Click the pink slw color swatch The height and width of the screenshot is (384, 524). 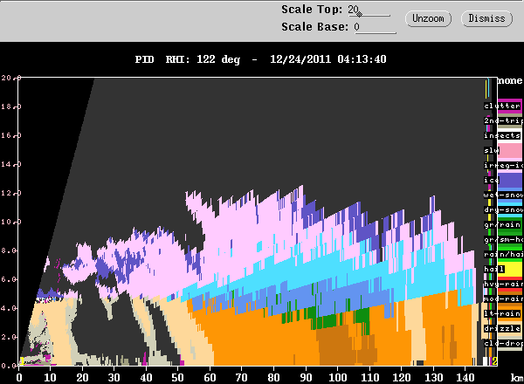[510, 152]
